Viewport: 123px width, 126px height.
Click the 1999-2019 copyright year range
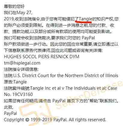click(x=41, y=120)
